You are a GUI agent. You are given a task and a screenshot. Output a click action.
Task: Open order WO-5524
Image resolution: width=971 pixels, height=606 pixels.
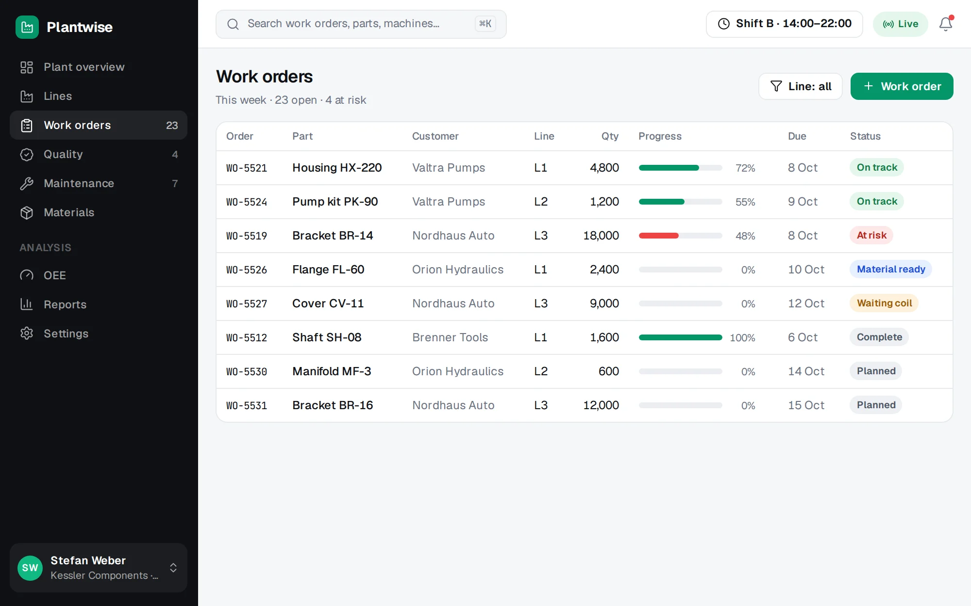(x=247, y=202)
